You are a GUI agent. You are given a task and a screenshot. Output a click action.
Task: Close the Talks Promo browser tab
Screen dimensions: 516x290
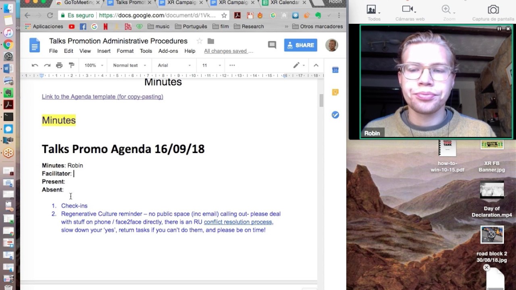(x=150, y=2)
